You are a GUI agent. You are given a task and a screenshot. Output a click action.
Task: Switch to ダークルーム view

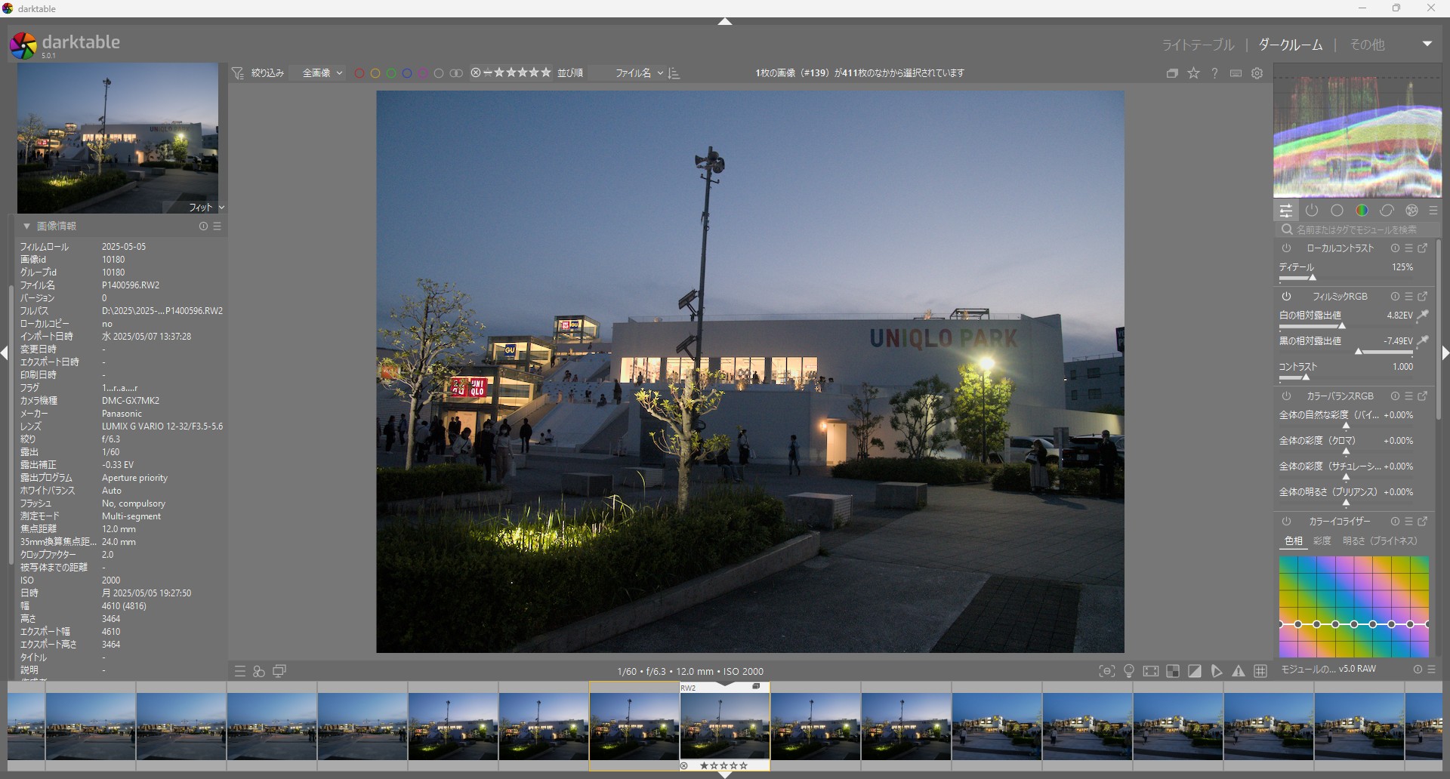point(1291,45)
